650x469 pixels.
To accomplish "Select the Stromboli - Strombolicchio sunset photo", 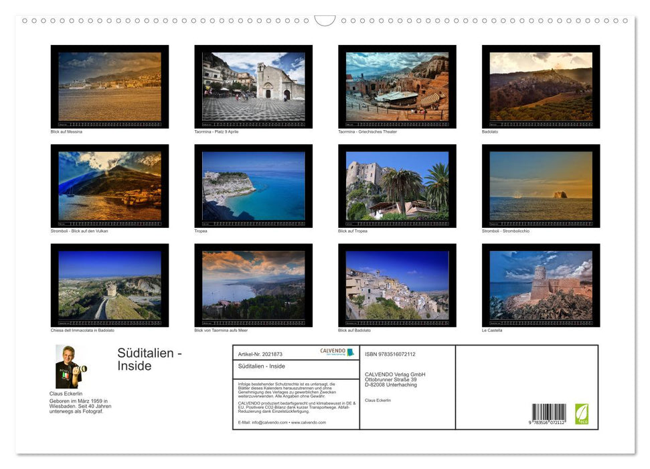I will coord(541,186).
